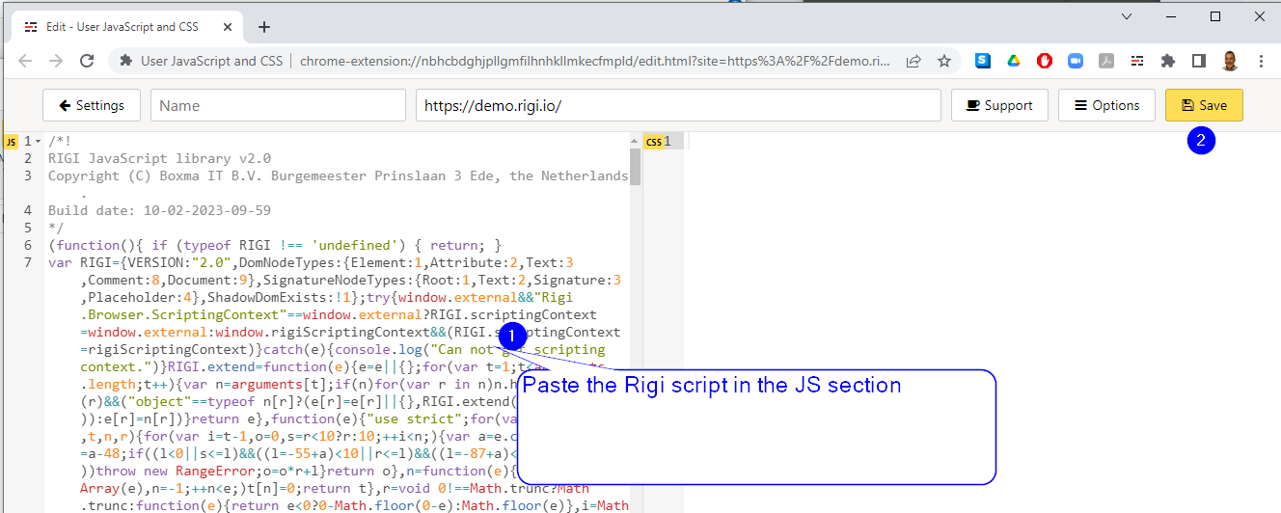Open the Extensions puzzle piece menu
1281x513 pixels.
1168,61
